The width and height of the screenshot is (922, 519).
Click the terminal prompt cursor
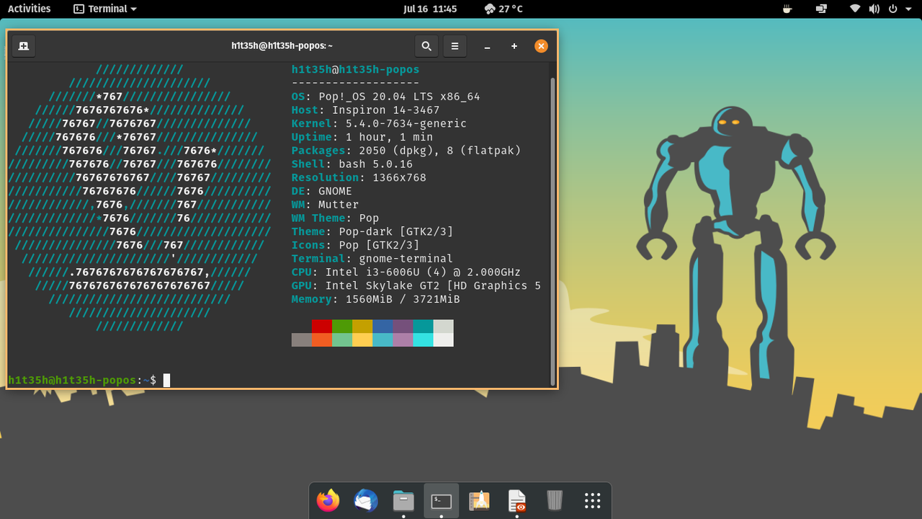(x=166, y=380)
